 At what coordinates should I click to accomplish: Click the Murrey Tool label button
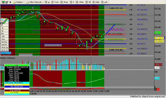pos(6,53)
